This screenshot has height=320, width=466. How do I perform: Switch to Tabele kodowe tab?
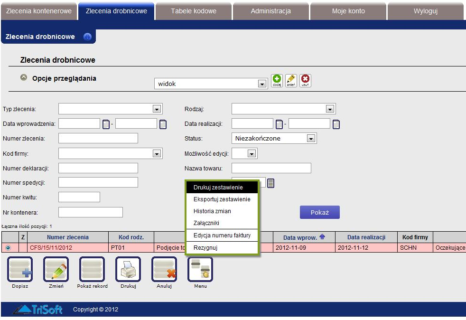point(194,11)
